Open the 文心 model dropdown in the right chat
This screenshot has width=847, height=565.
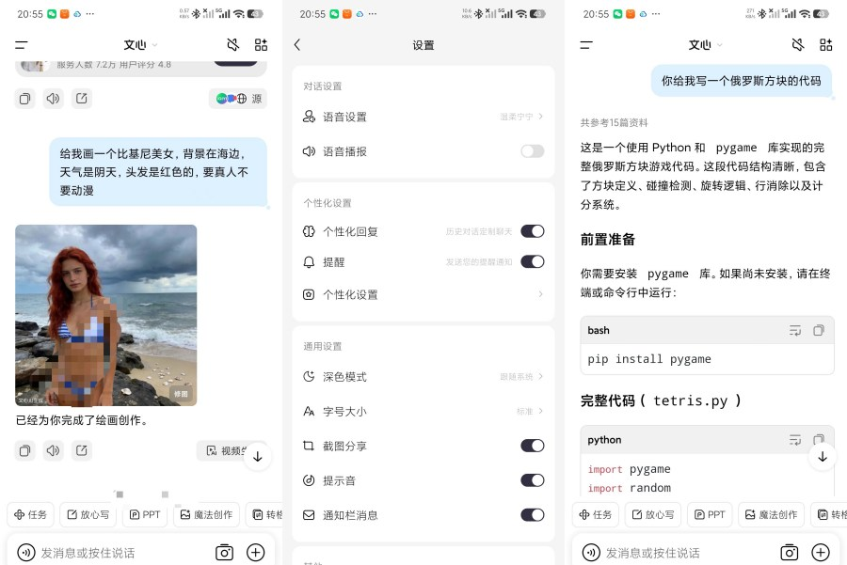(x=705, y=45)
